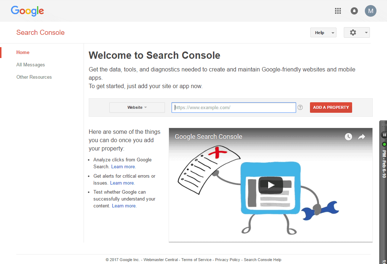Viewport: 387px width, 264px height.
Task: Click the pause icon on the recorder sidebar
Action: tap(384, 135)
